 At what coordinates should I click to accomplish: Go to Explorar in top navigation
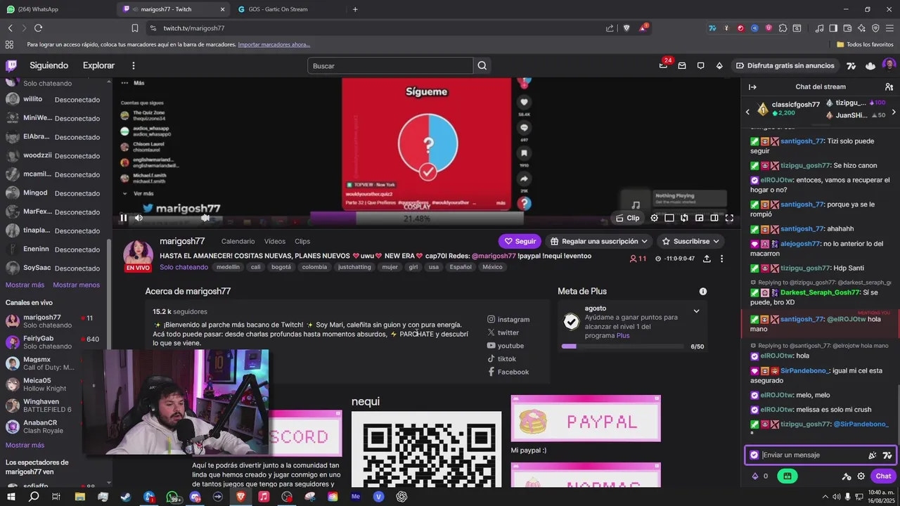click(x=98, y=65)
